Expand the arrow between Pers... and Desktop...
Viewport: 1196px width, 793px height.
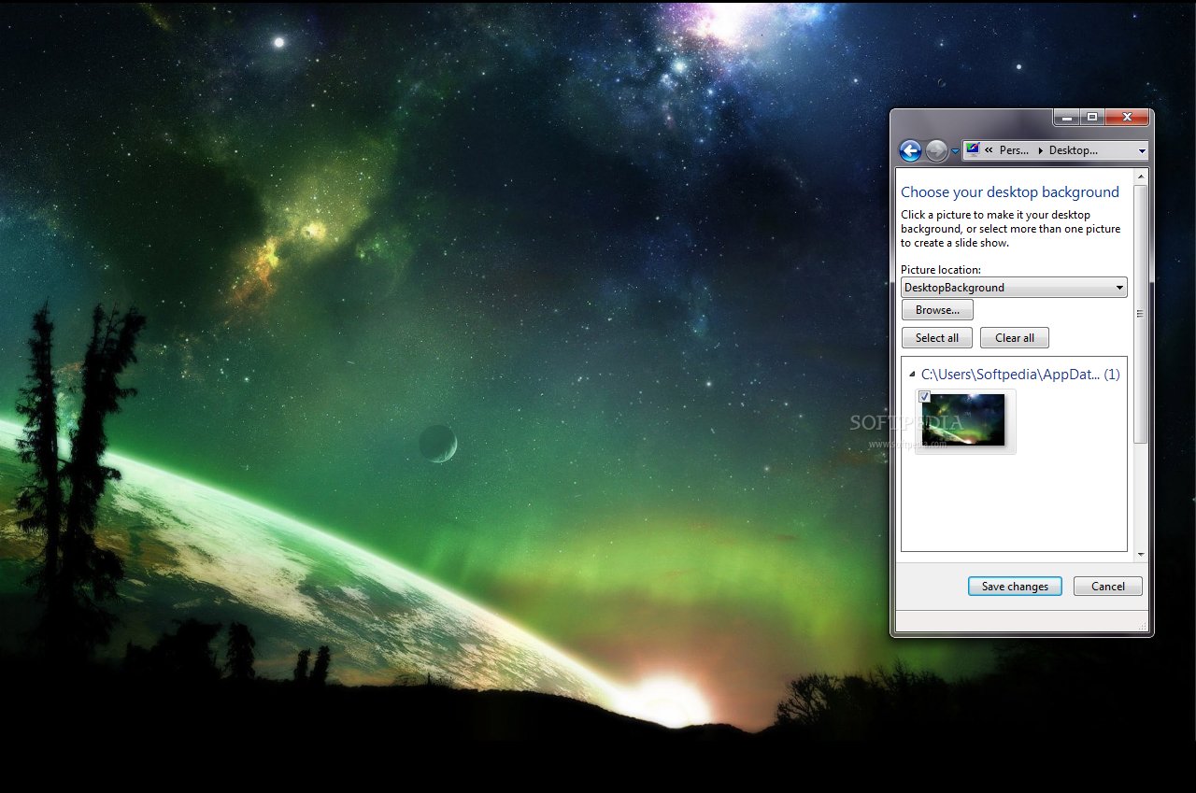1039,150
